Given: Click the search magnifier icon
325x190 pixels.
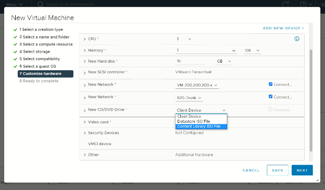Looking at the screenshot, I should [40, 4].
